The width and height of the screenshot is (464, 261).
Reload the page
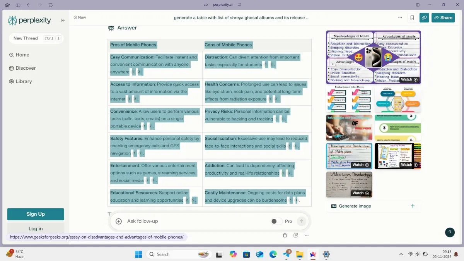coord(51,5)
